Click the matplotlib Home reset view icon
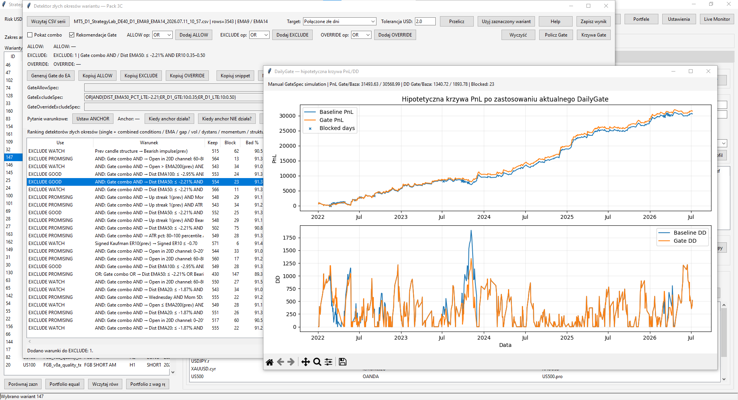 [x=270, y=362]
